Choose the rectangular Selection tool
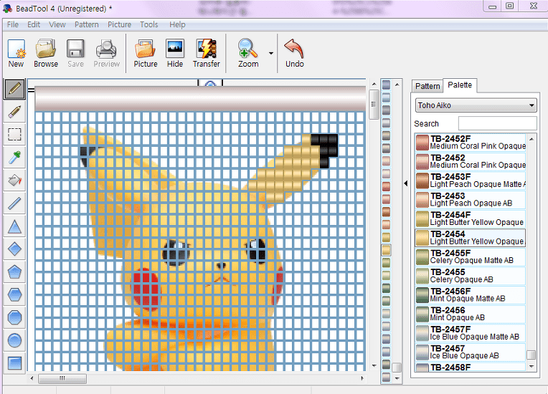This screenshot has width=548, height=394. (x=14, y=135)
